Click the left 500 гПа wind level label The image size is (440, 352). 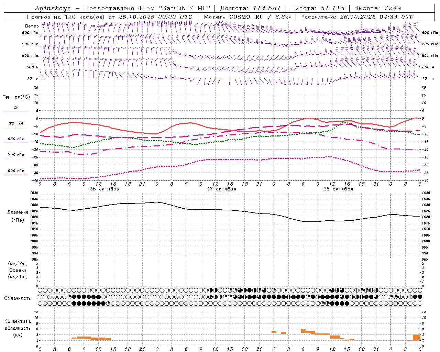30,33
